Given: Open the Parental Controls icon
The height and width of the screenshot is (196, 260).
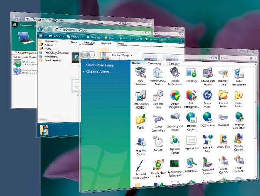Looking at the screenshot, I should [239, 139].
